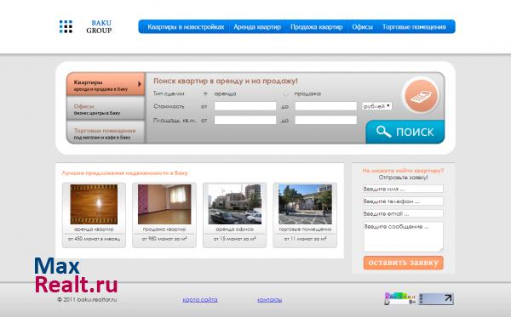Click the аренда офиса street thumbnail
The width and height of the screenshot is (511, 317).
pyautogui.click(x=235, y=205)
